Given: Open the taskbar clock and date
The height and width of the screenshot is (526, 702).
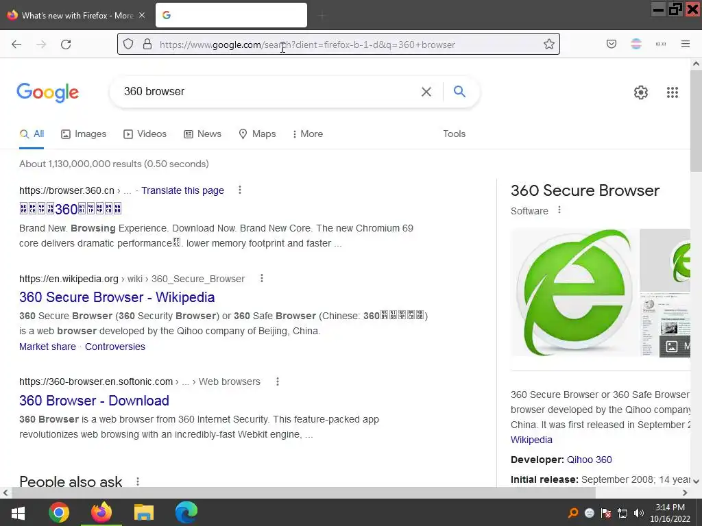Looking at the screenshot, I should (670, 513).
